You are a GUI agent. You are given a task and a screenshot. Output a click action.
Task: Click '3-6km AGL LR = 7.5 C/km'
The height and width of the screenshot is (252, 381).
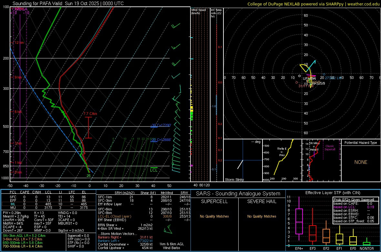pos(22,239)
